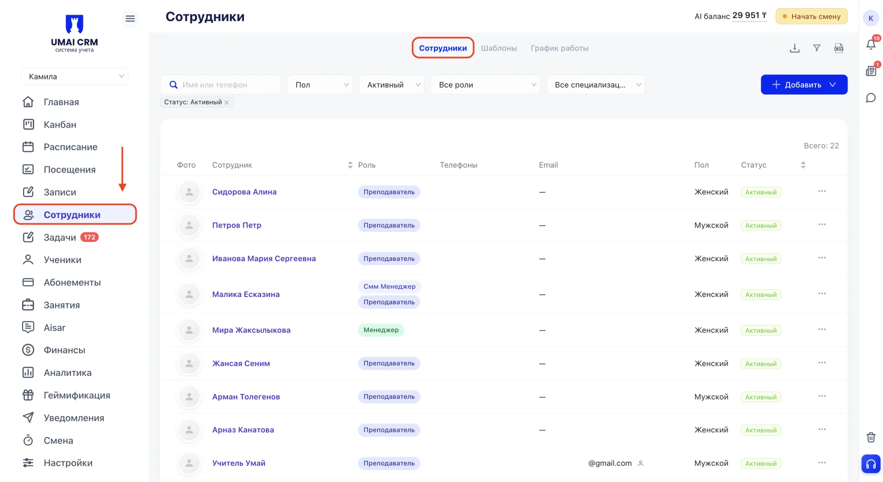Open the row actions for Учитель Умай
The height and width of the screenshot is (482, 883).
point(822,463)
